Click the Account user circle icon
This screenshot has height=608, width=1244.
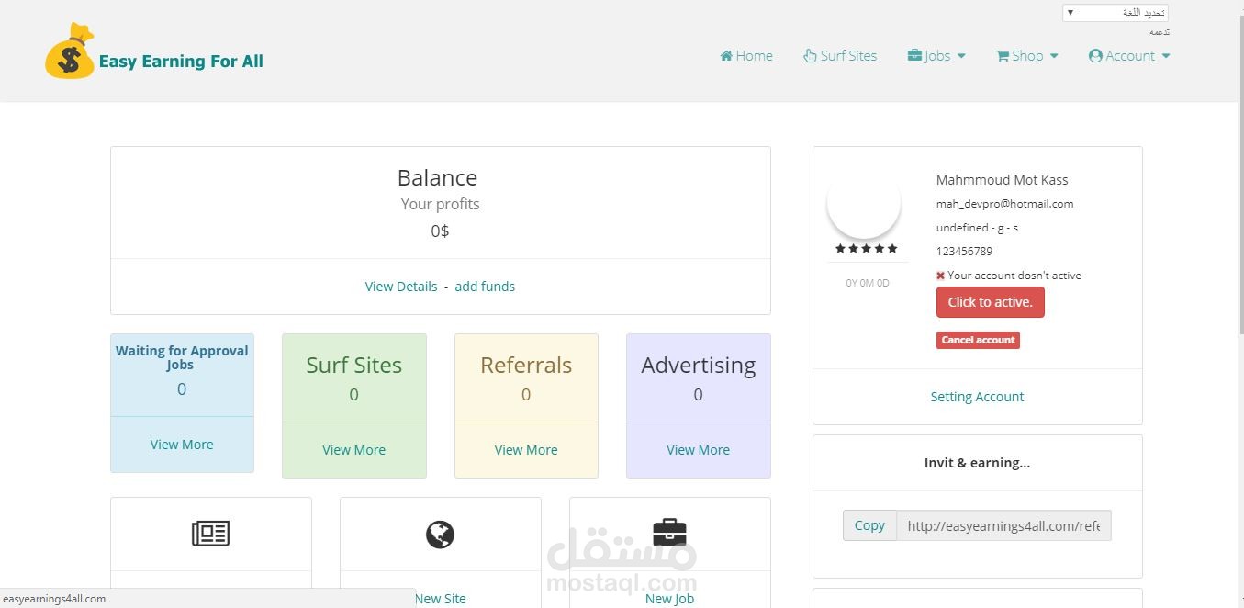pyautogui.click(x=1095, y=56)
